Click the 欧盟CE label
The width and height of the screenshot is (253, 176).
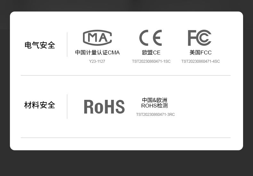coord(151,52)
